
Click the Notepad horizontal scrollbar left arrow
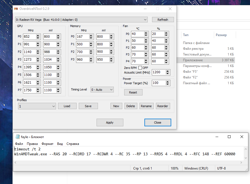tap(16, 162)
